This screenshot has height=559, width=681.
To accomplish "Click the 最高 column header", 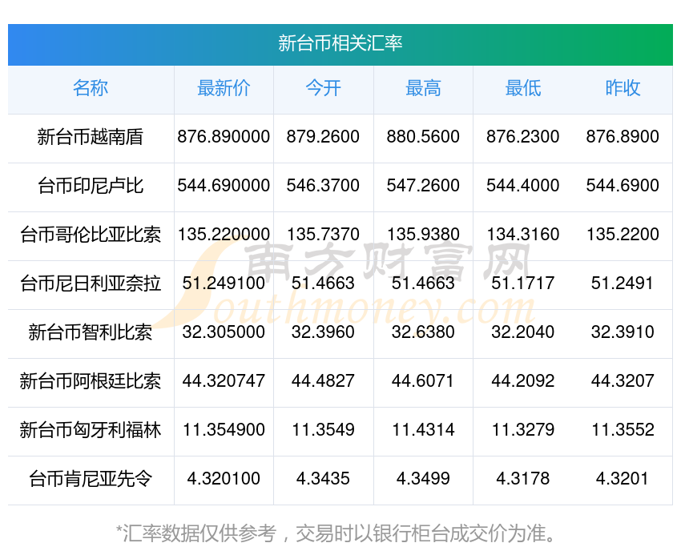I will pyautogui.click(x=423, y=88).
